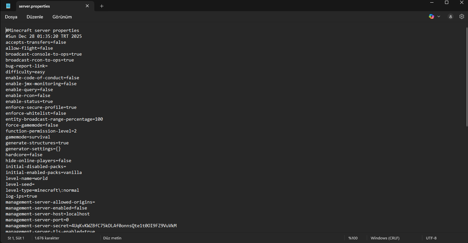Viewport: 468px width, 243px height.
Task: Click the function-permission-level=2 line
Action: tap(41, 131)
